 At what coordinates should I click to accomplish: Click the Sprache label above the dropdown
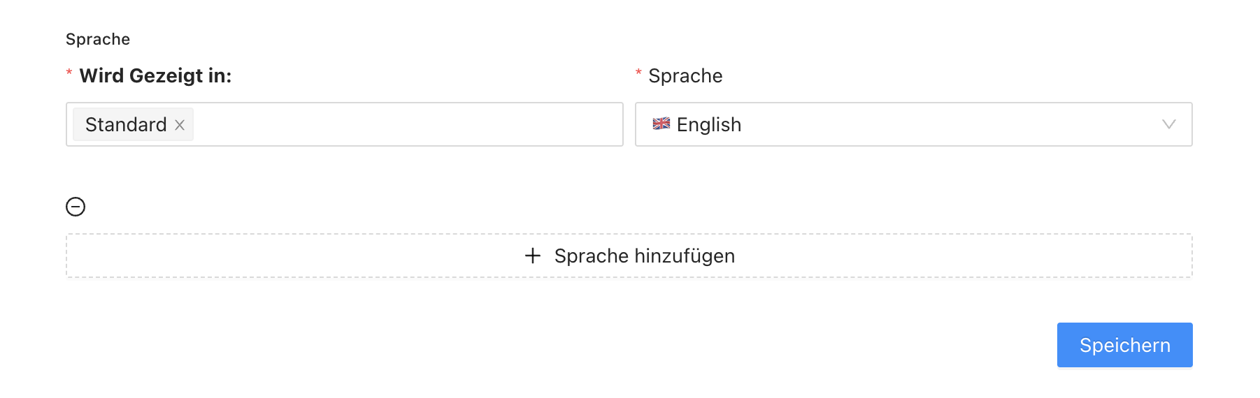[685, 75]
